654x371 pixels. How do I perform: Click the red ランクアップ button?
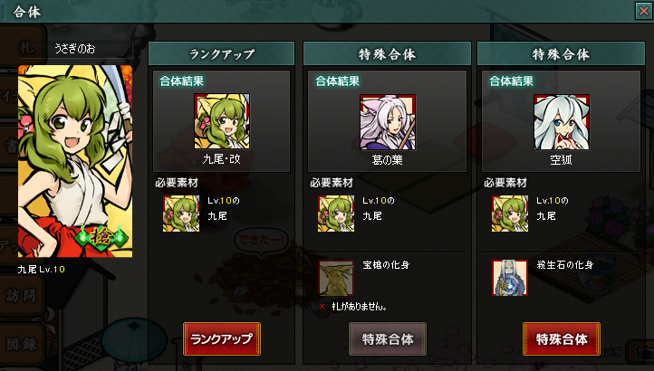[x=222, y=339]
